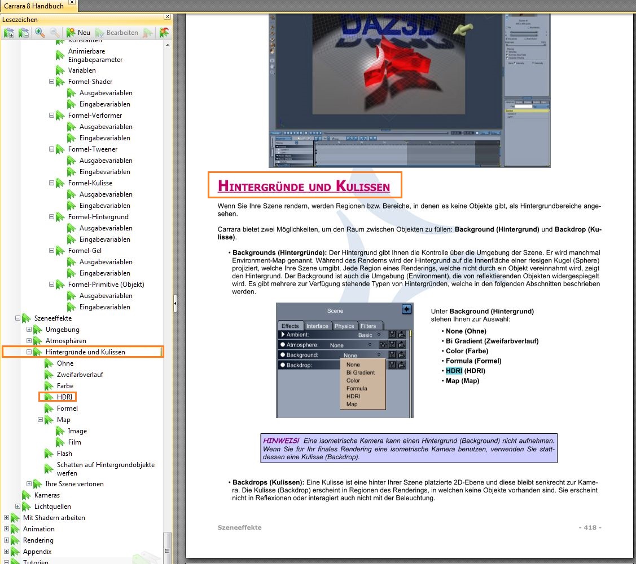This screenshot has width=636, height=564.
Task: Collapse the Formel-Verformer bookmark node
Action: pos(51,116)
